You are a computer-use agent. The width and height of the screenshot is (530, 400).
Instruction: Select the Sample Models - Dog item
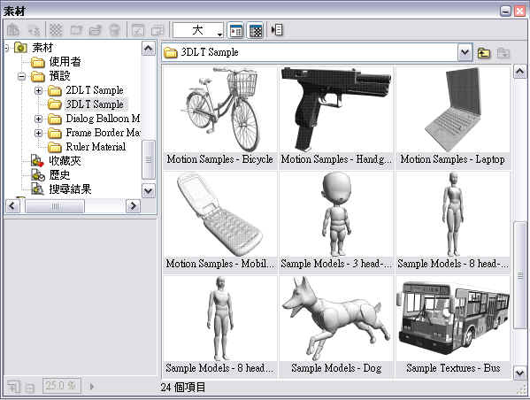[x=336, y=326]
